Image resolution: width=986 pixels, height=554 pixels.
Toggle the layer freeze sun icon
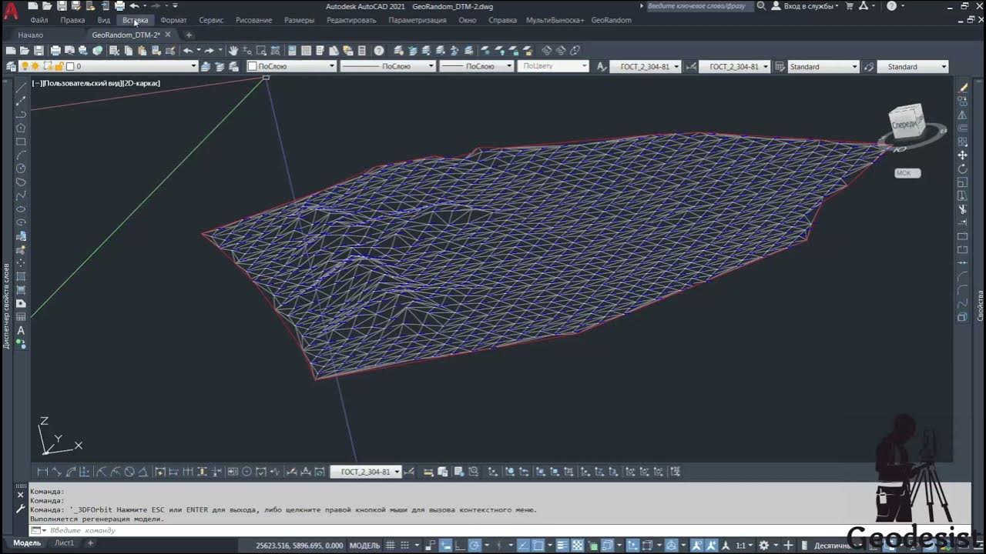tap(35, 67)
